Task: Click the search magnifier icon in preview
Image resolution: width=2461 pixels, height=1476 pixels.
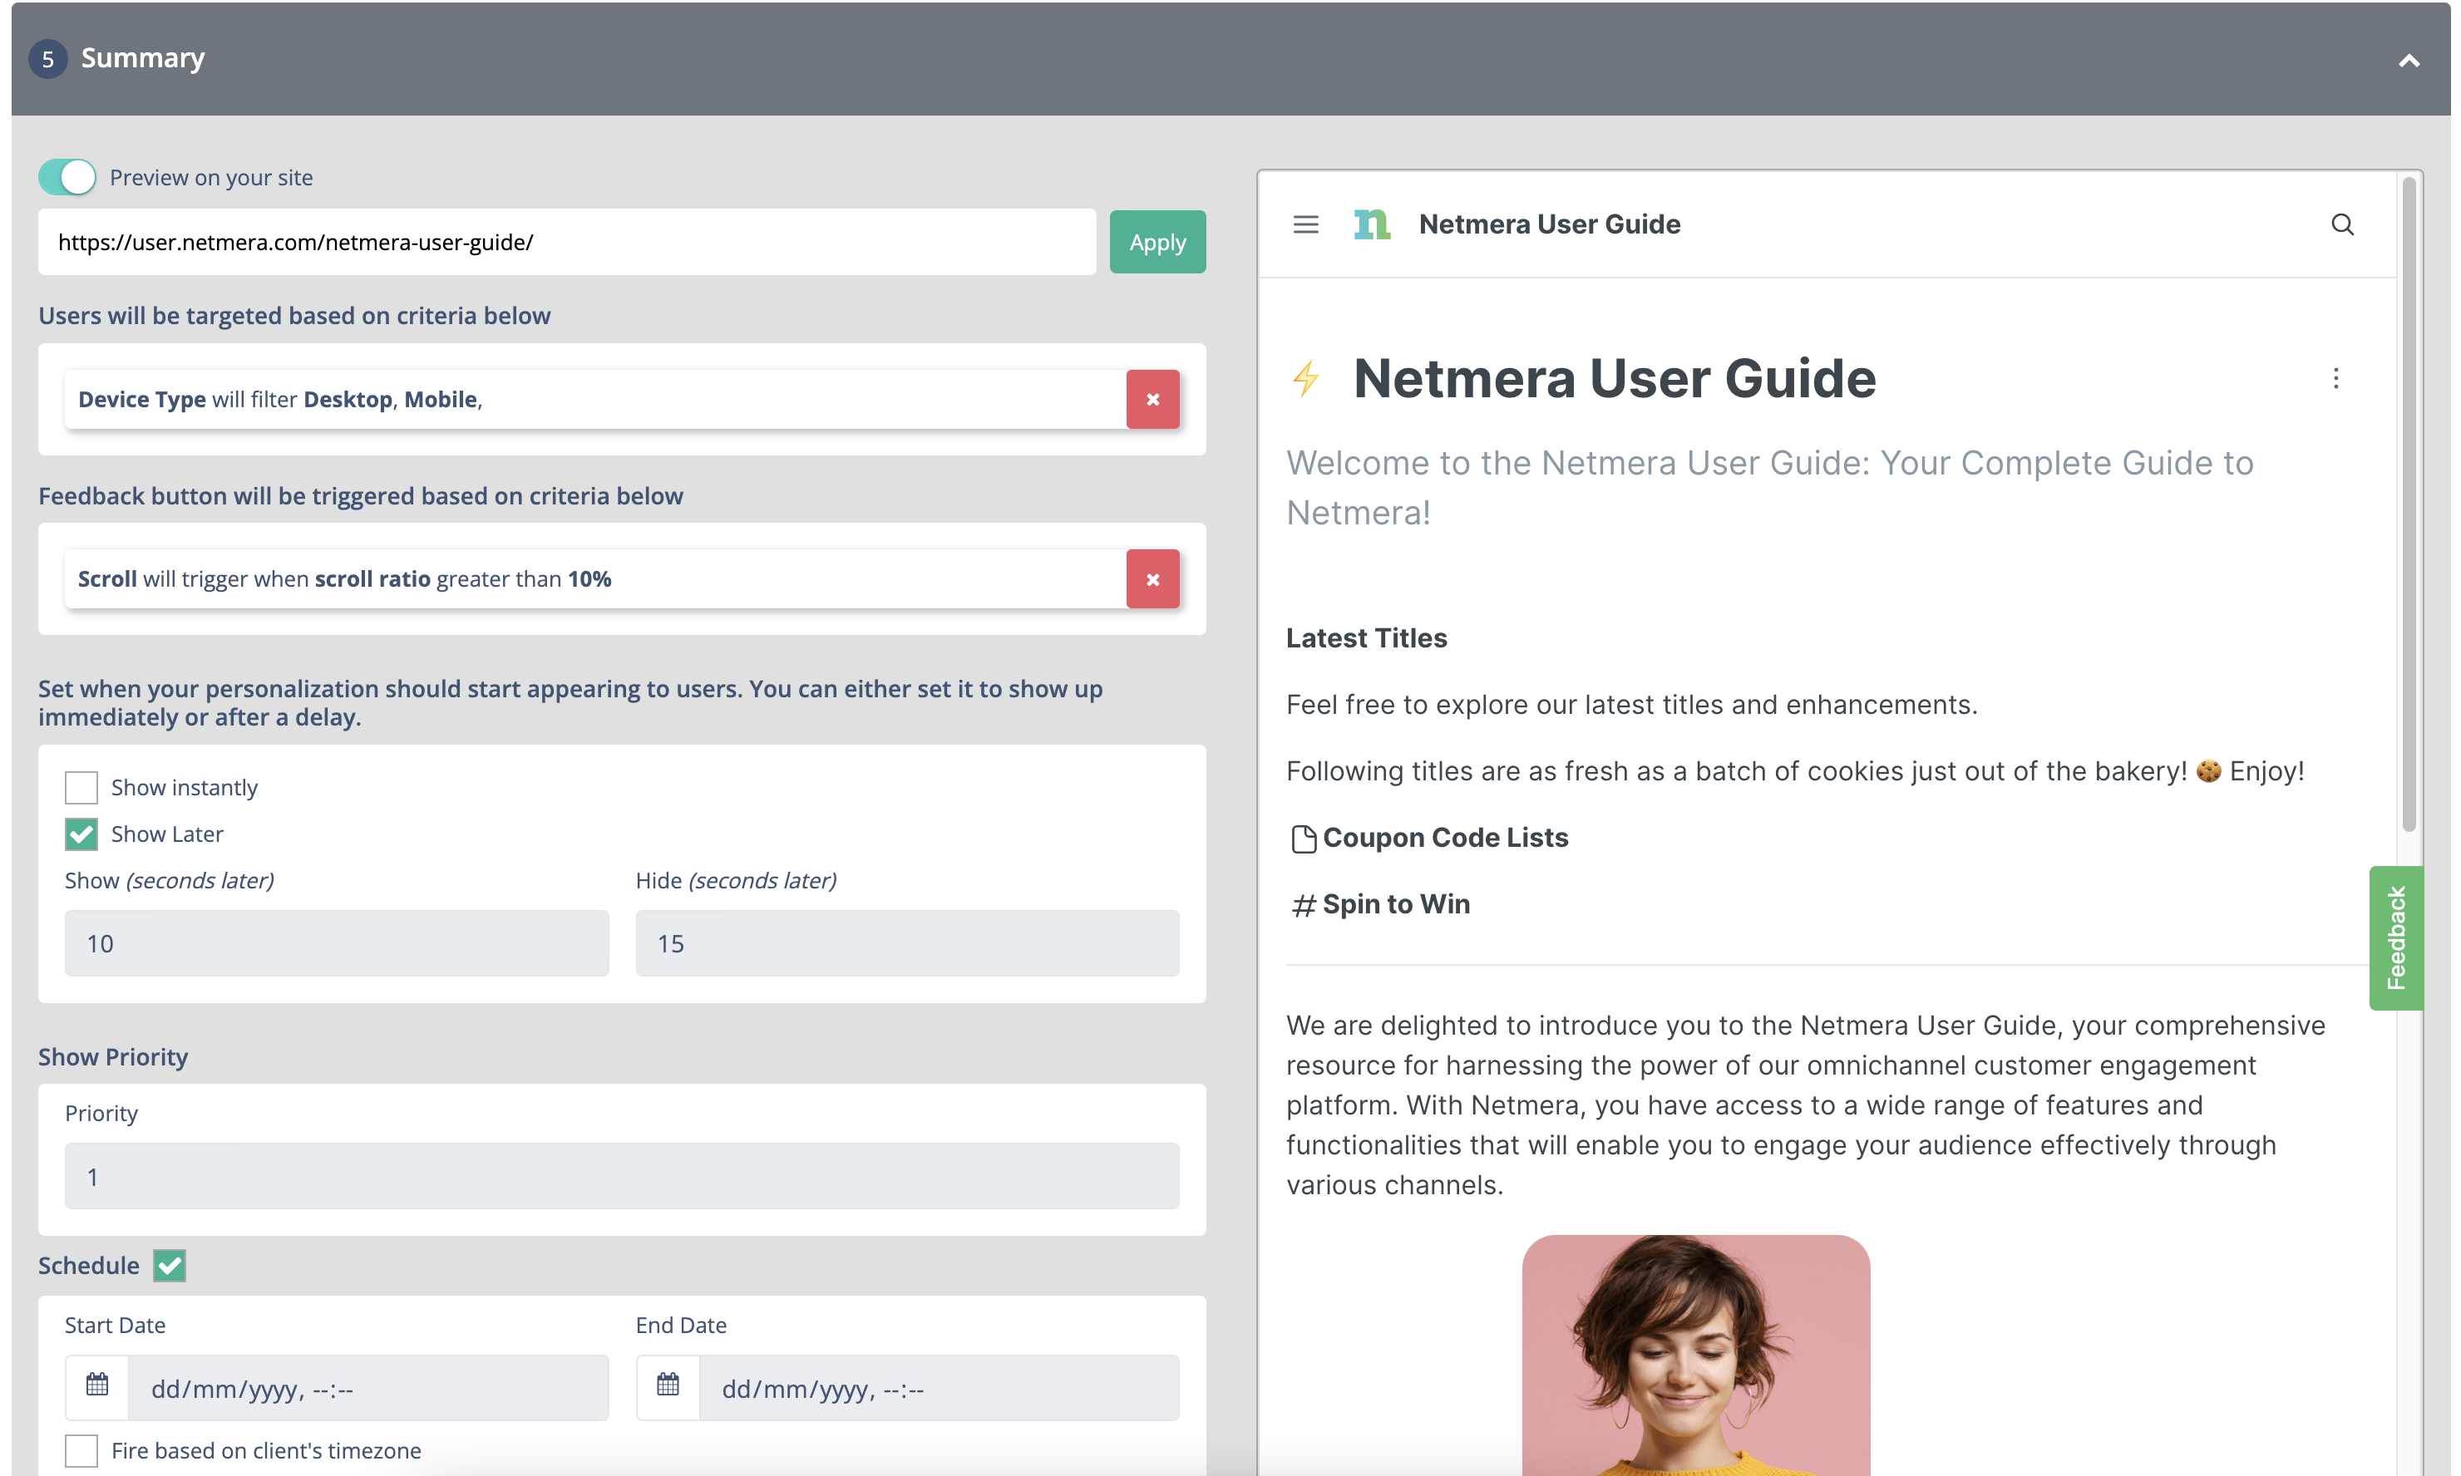Action: [x=2341, y=224]
